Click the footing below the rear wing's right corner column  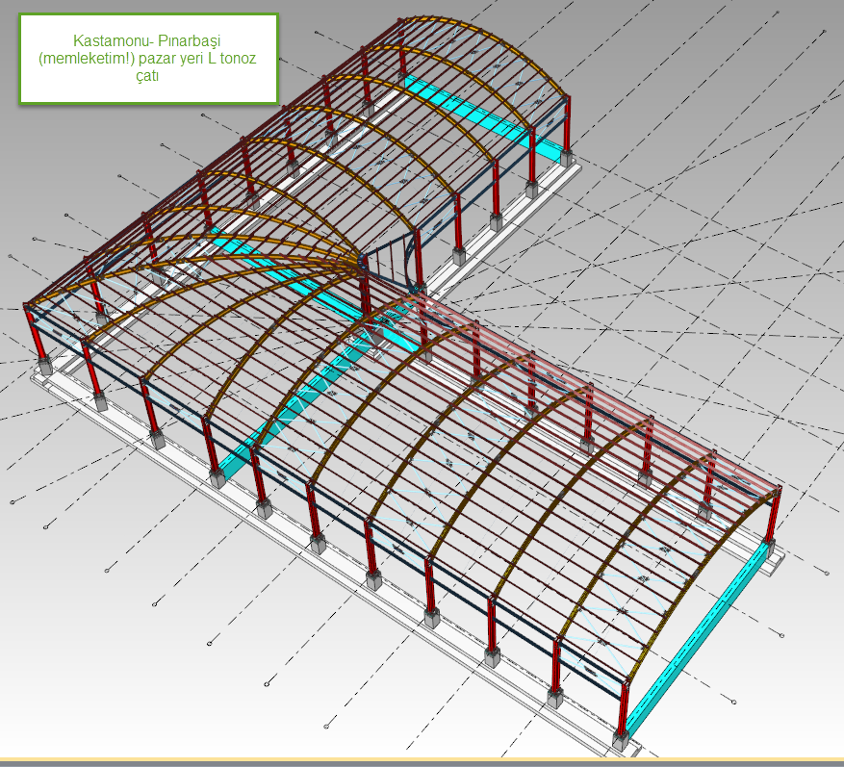click(x=568, y=157)
